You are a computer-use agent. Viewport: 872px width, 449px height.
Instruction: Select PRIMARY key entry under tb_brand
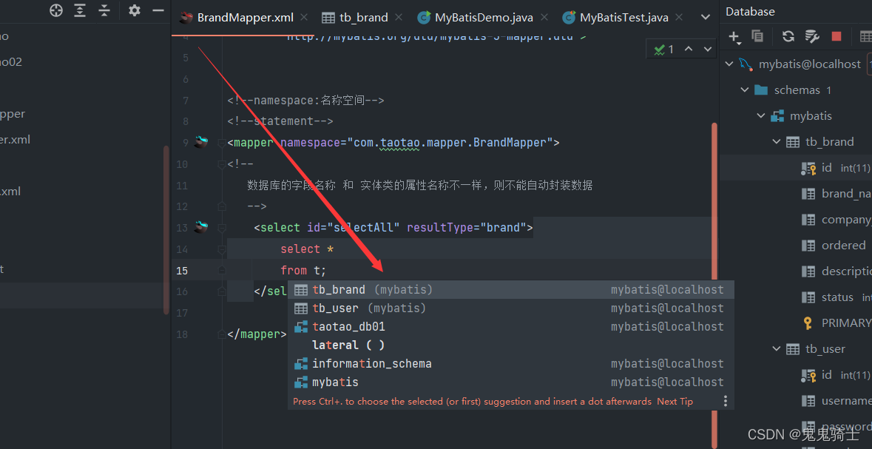[x=846, y=323]
